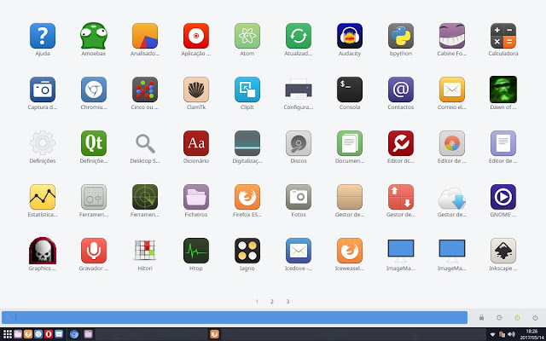The image size is (546, 341).
Task: Click the gray power shutdown button
Action: click(535, 317)
